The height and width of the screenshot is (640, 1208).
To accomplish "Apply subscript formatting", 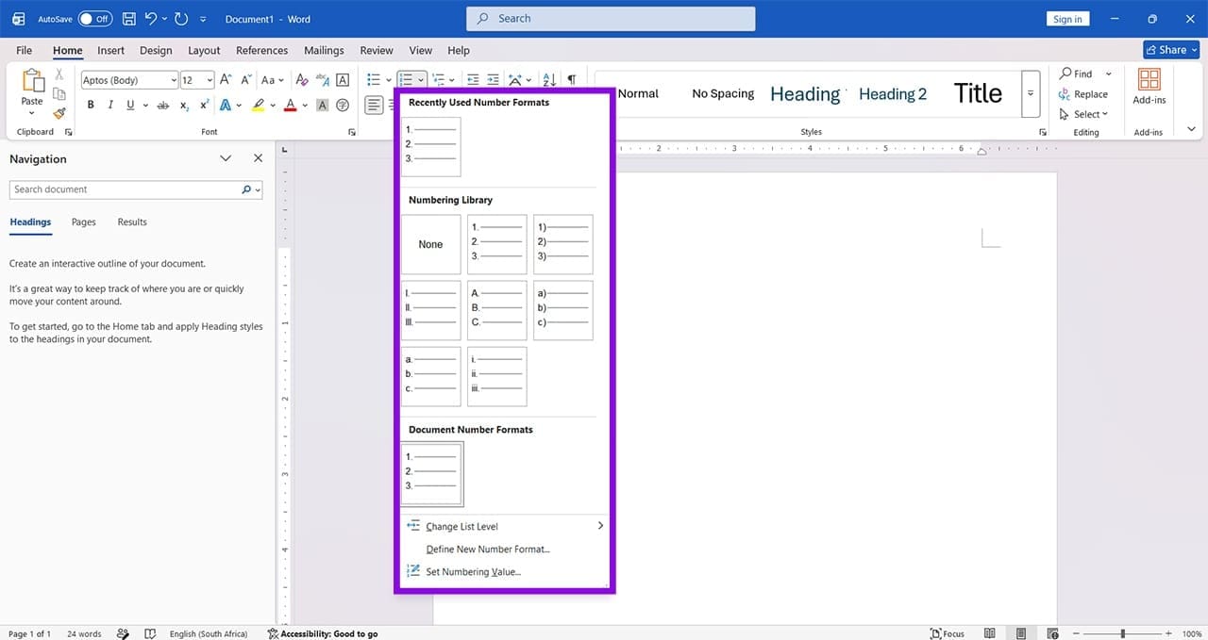I will tap(184, 106).
